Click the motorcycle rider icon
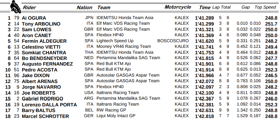This screenshot has width=279, height=119. [x=15, y=7]
